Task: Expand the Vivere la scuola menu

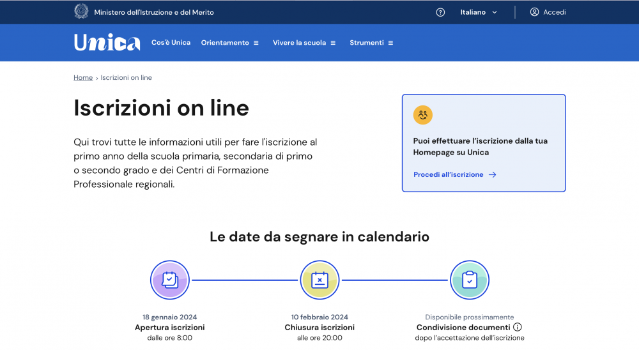Action: pos(304,43)
